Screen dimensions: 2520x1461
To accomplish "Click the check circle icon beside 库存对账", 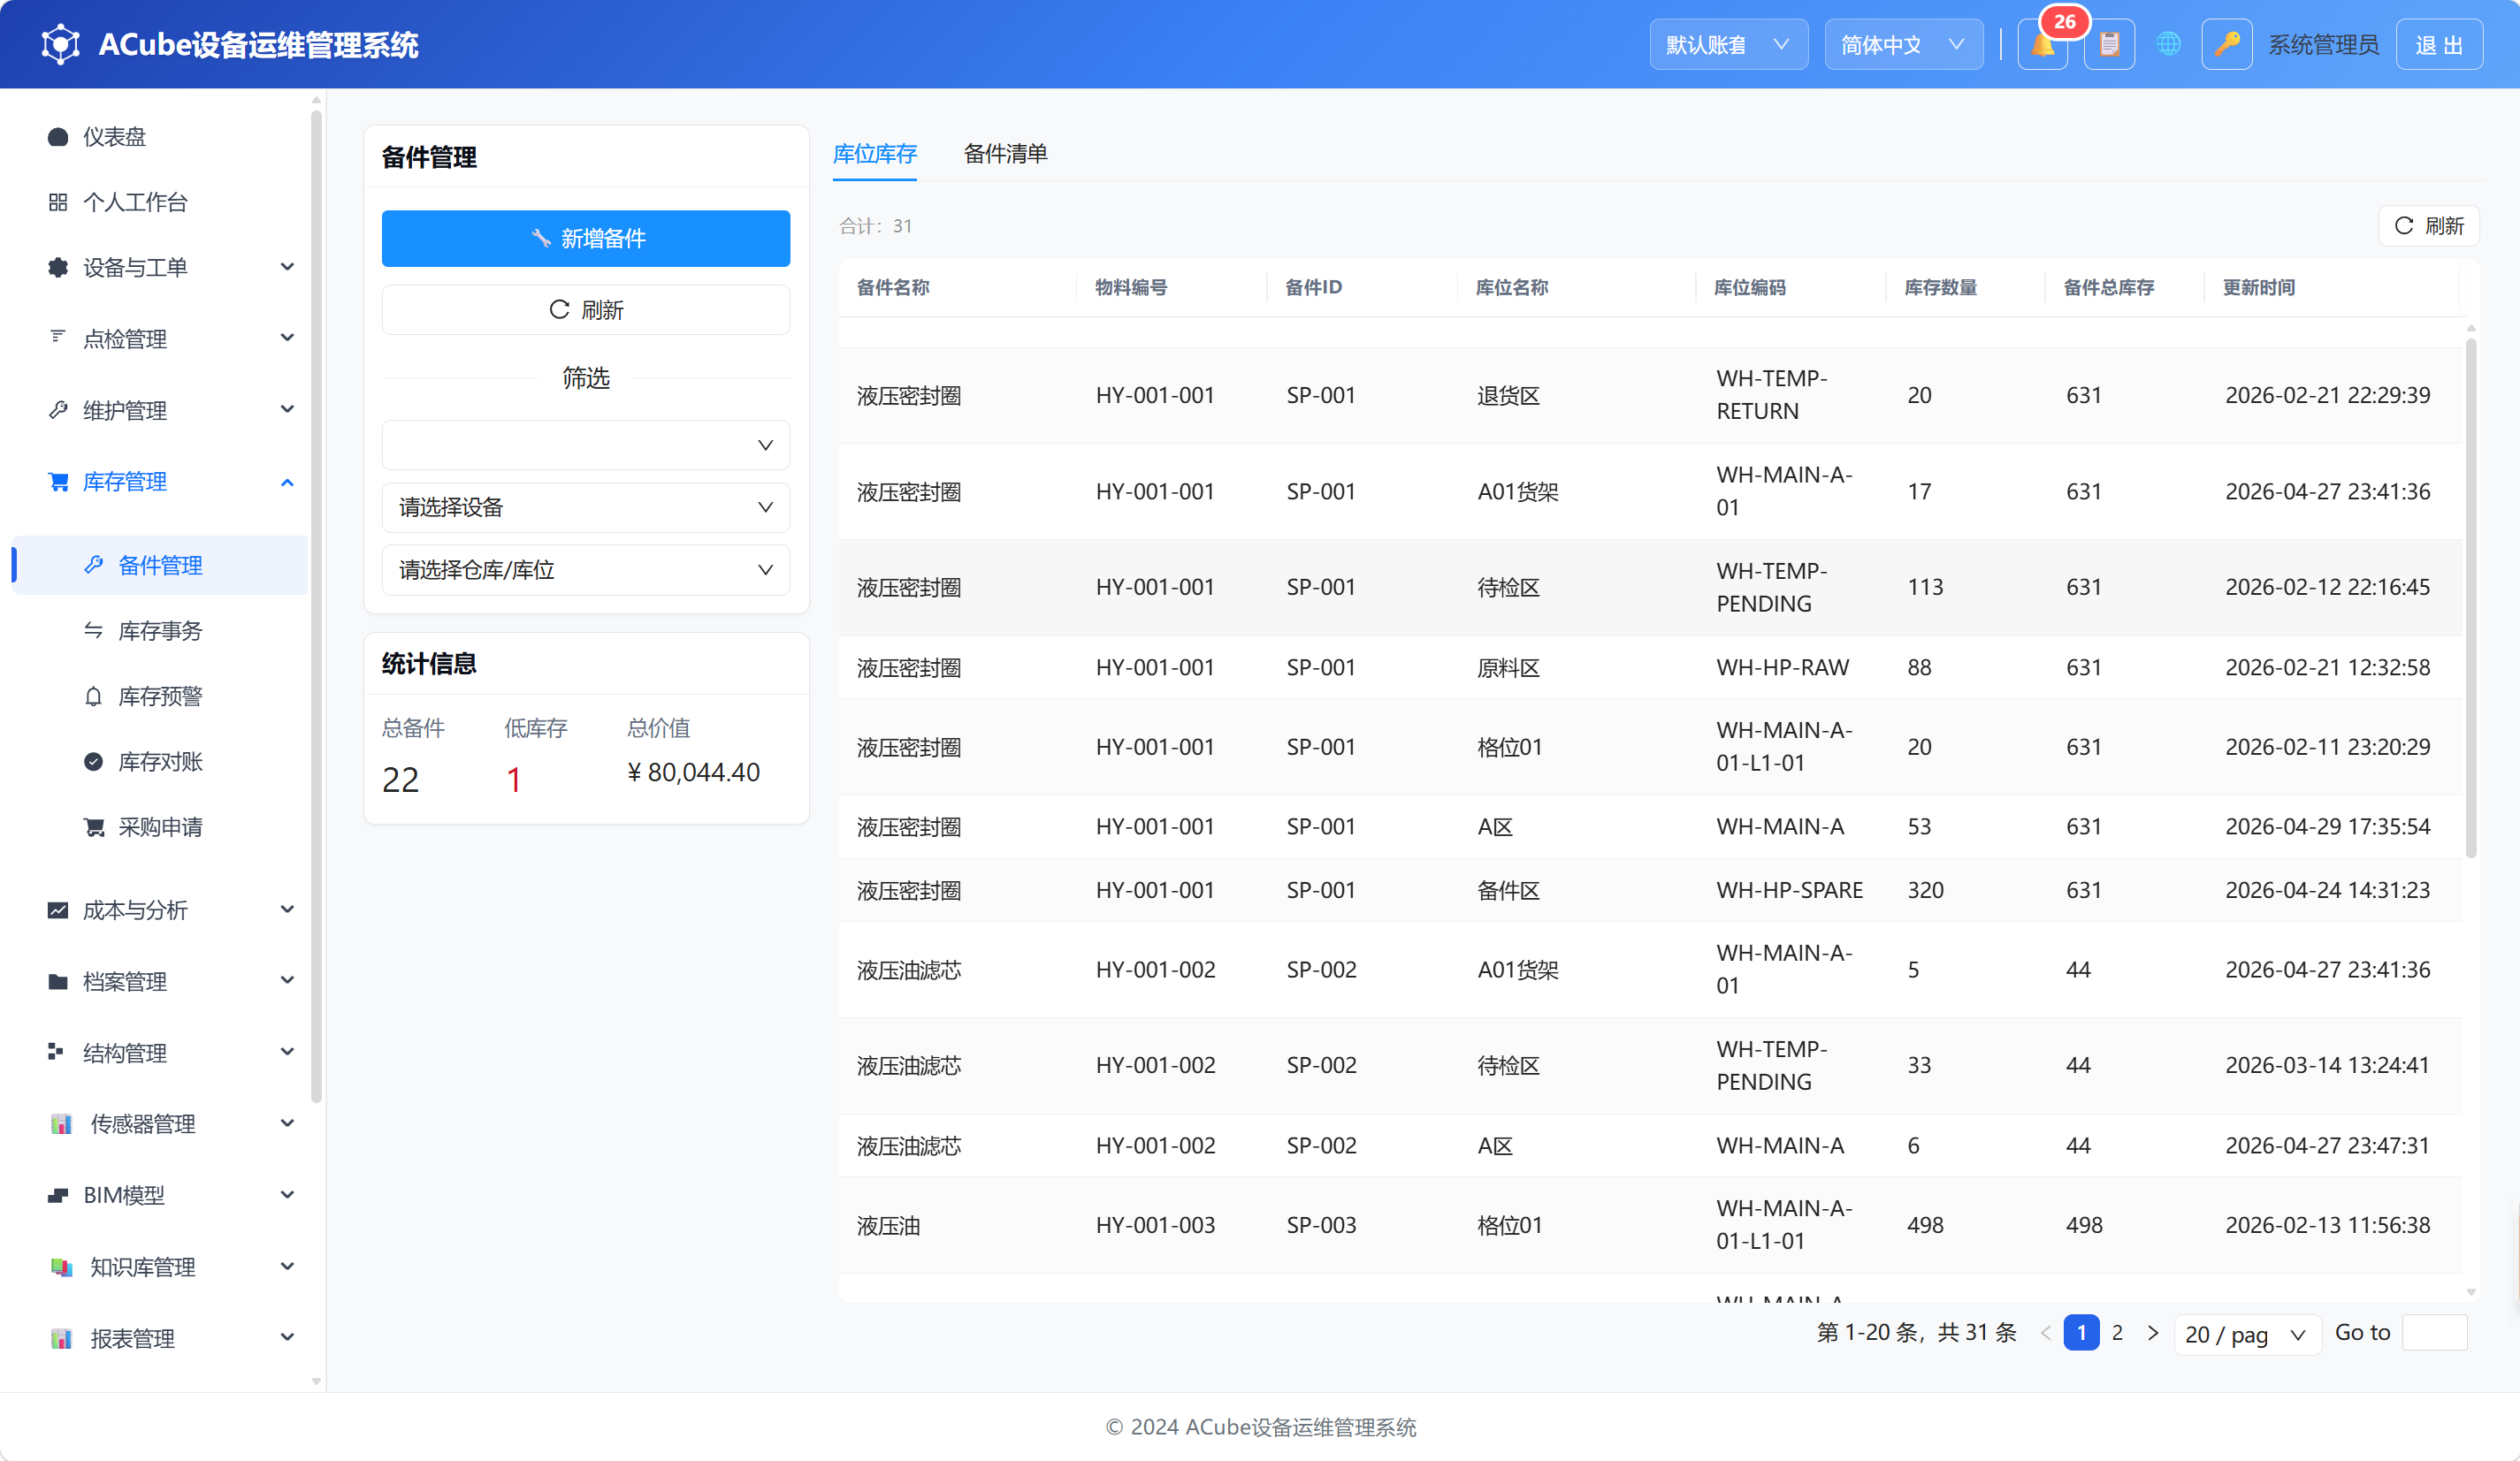I will point(94,762).
